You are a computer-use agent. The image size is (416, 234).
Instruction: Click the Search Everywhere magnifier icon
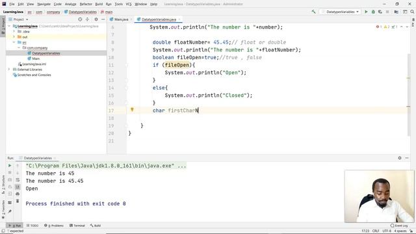[x=412, y=12]
